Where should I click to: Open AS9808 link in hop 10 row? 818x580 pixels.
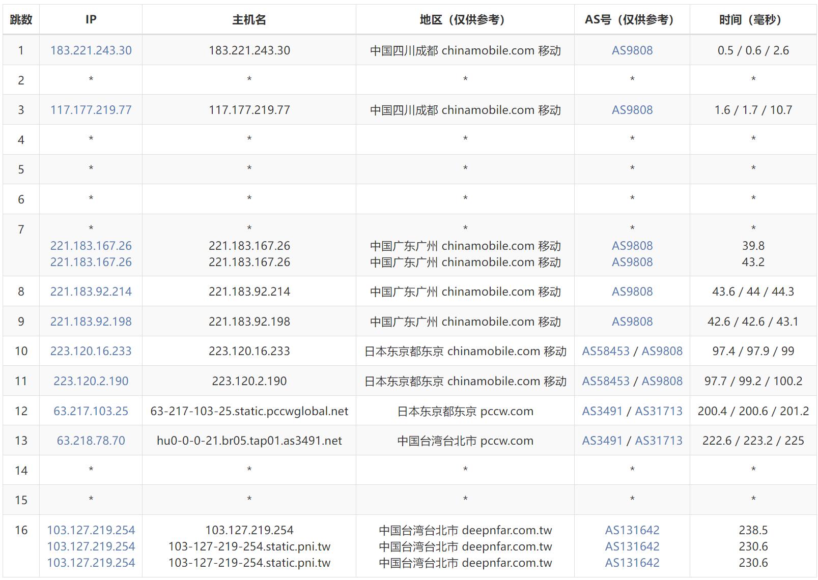coord(662,351)
